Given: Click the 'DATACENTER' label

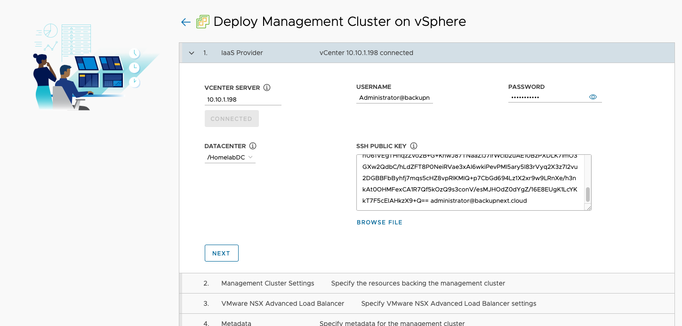Looking at the screenshot, I should [224, 146].
